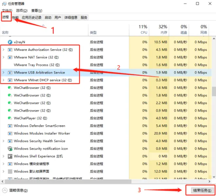Collapse to brief info view arrow
216x196 pixels.
[x=5, y=190]
